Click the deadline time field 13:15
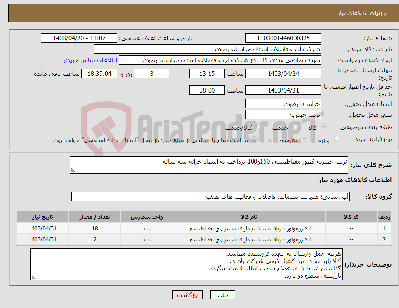Screen dimensions: 399x308 [x=207, y=74]
